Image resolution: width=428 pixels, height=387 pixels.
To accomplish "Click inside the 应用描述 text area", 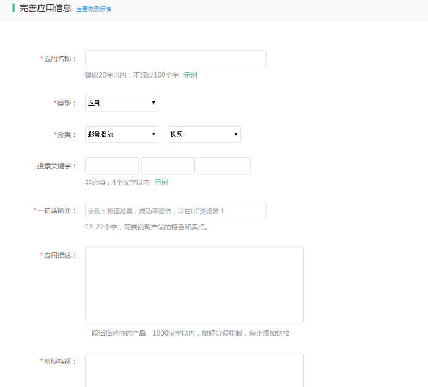I will [194, 285].
